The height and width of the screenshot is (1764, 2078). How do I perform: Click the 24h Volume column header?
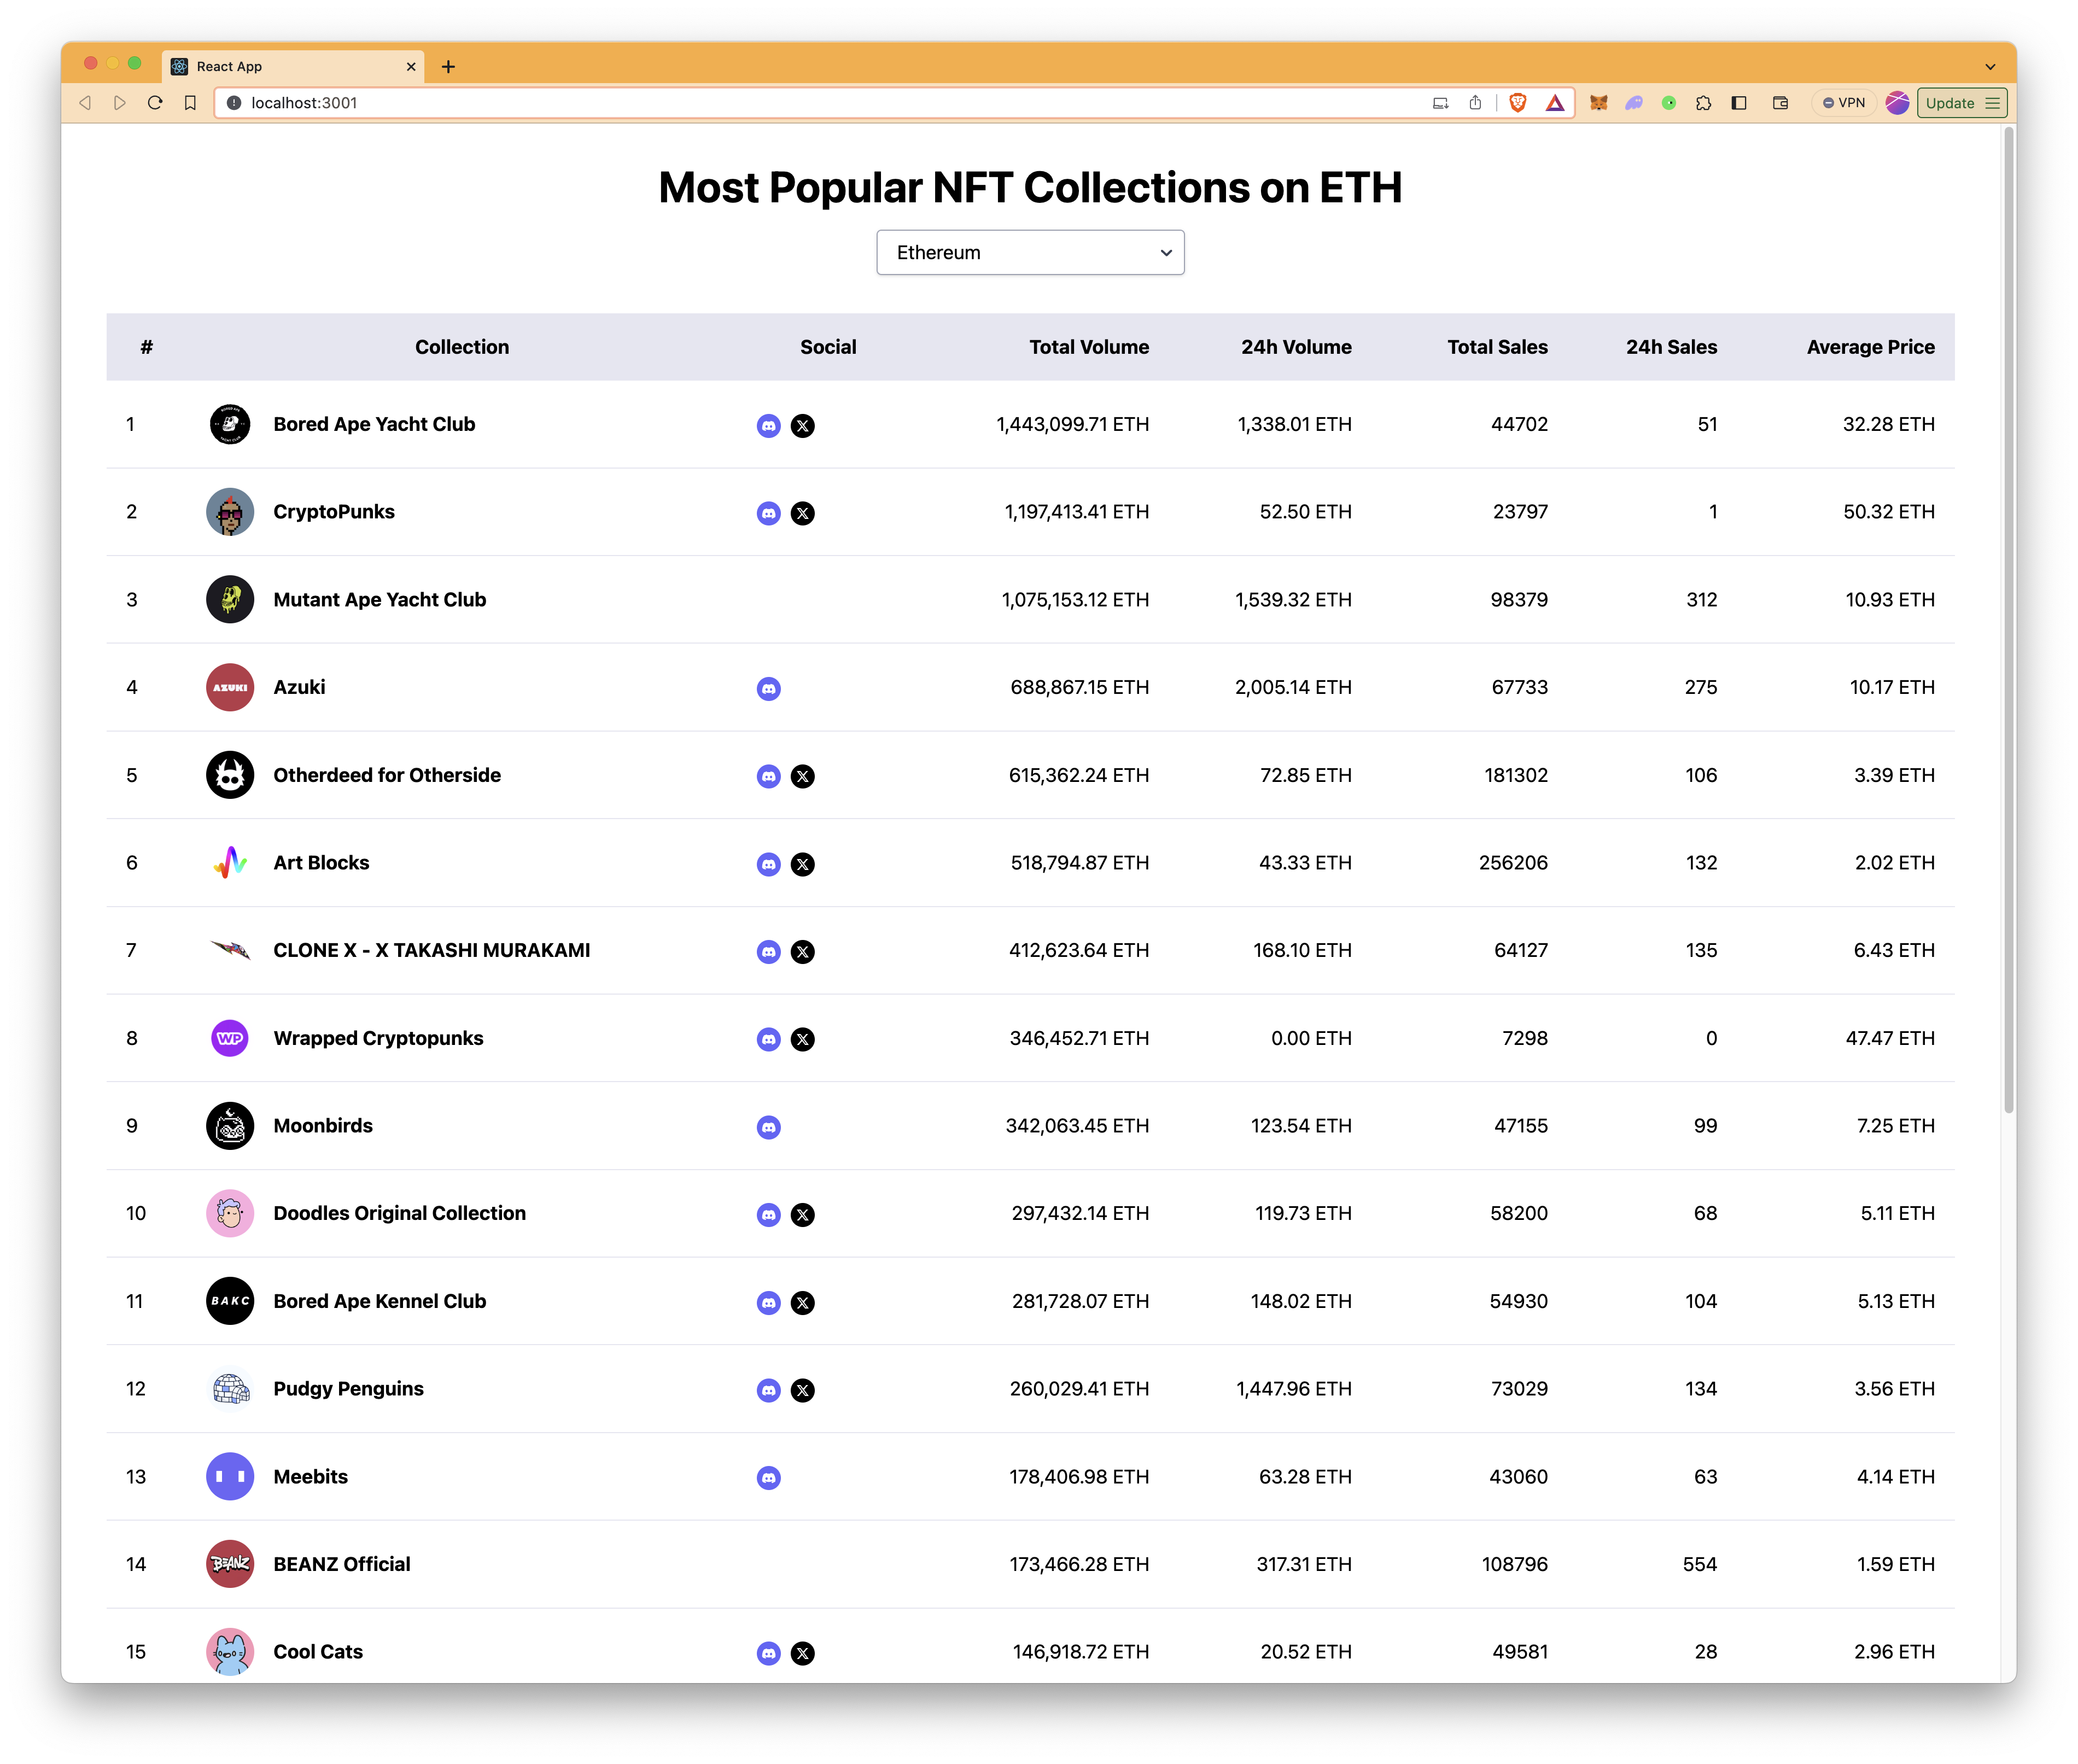coord(1296,347)
